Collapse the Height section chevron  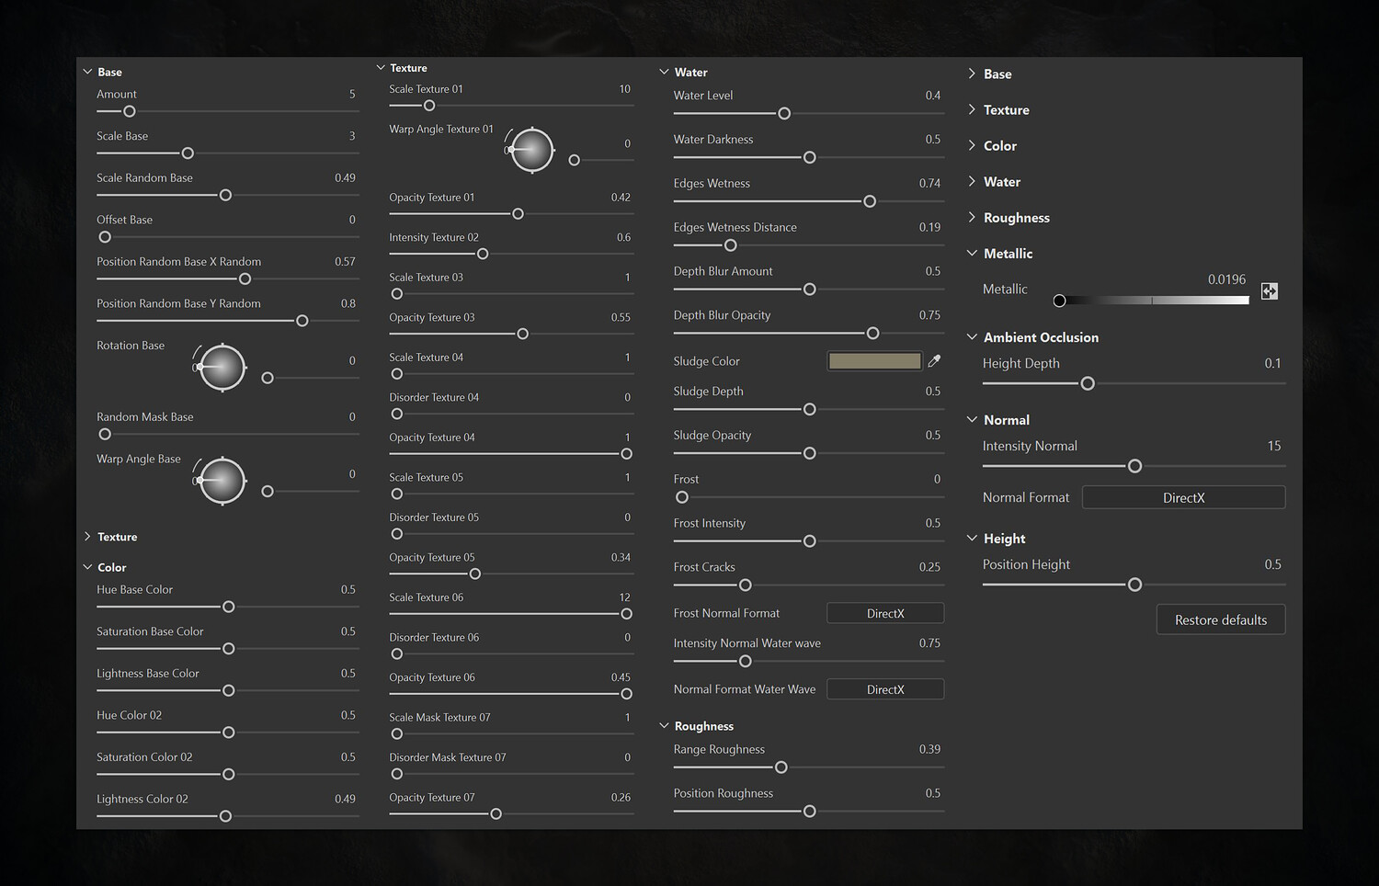(x=973, y=539)
